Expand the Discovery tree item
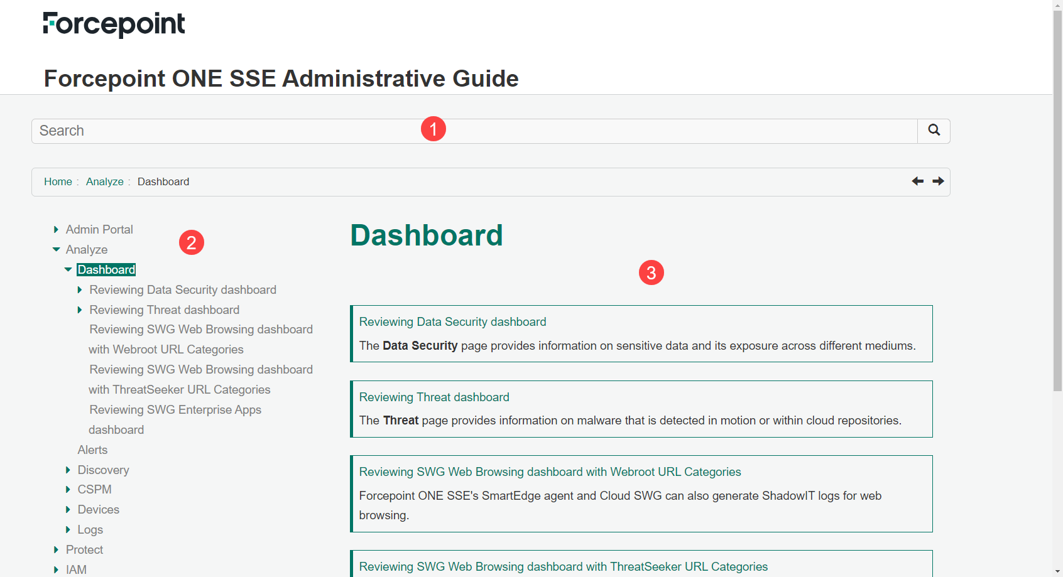This screenshot has width=1063, height=577. click(68, 470)
